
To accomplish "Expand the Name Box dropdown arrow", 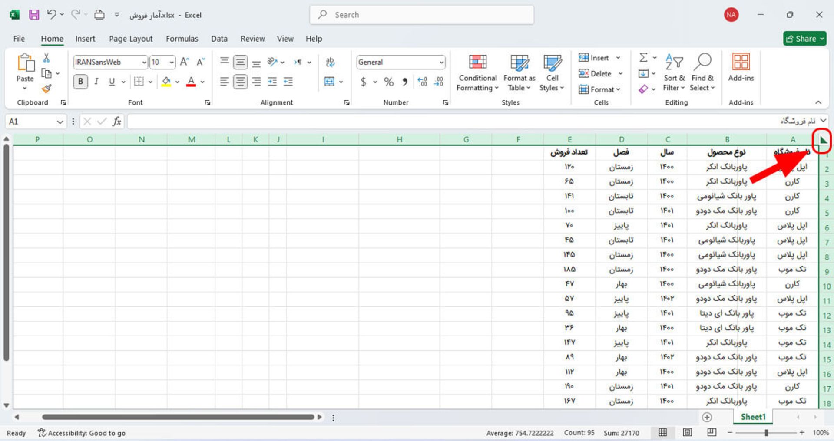I will point(60,122).
